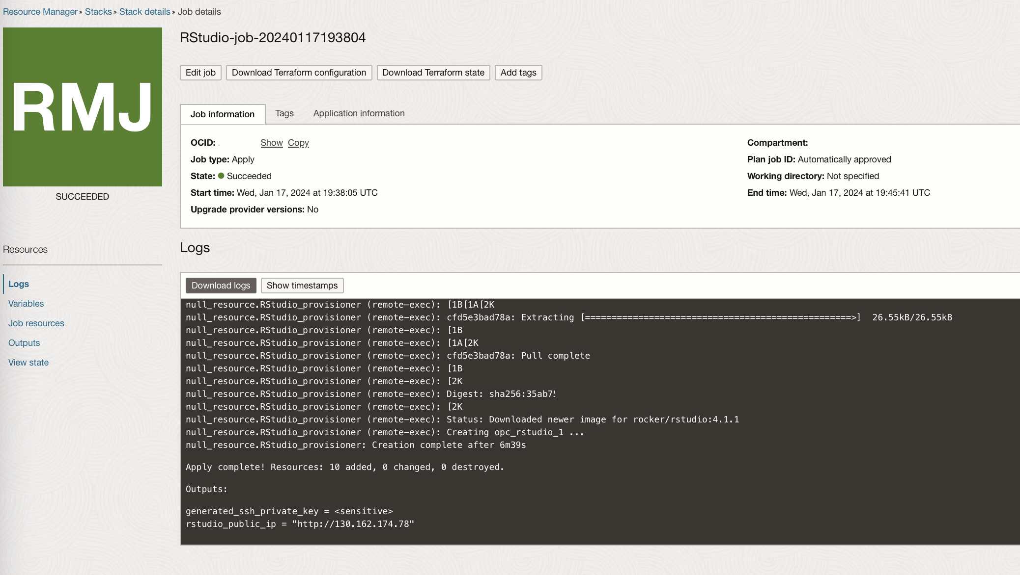Screen dimensions: 1020x575
Task: Show the hidden OCID value
Action: (x=271, y=143)
